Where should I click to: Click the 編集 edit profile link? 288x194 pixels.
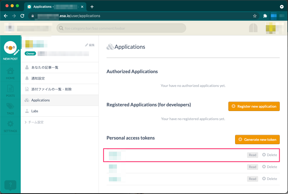tap(90, 45)
